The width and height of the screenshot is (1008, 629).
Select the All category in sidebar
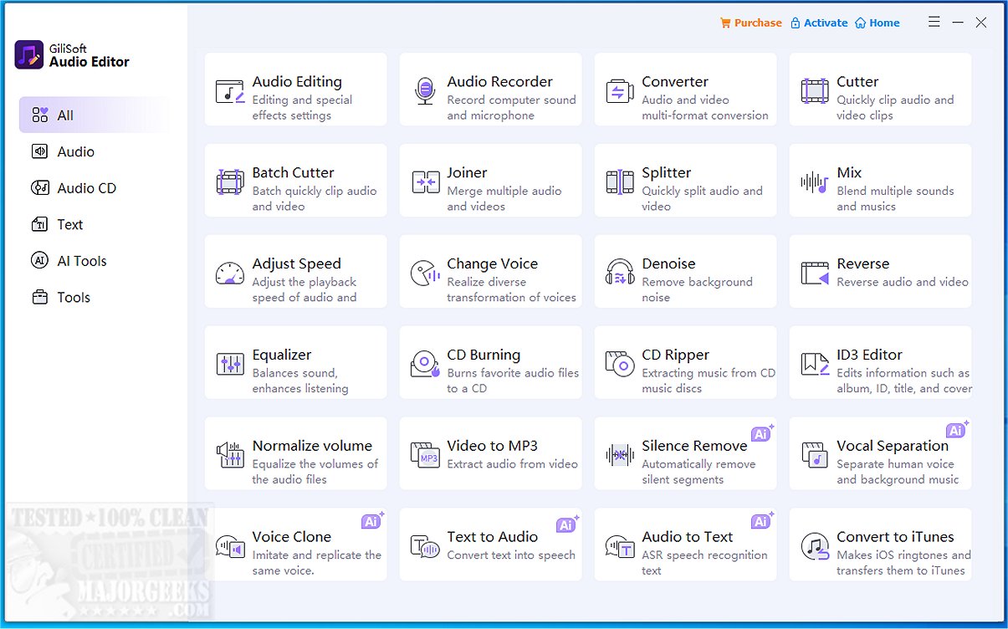tap(94, 115)
